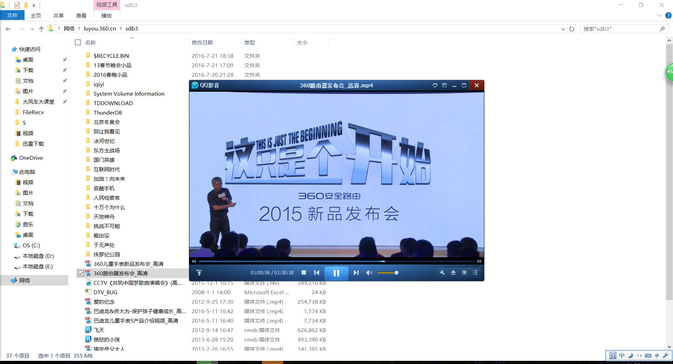Select the 360儿童手表新品发布会_高清 file
673x364 pixels.
[x=128, y=264]
